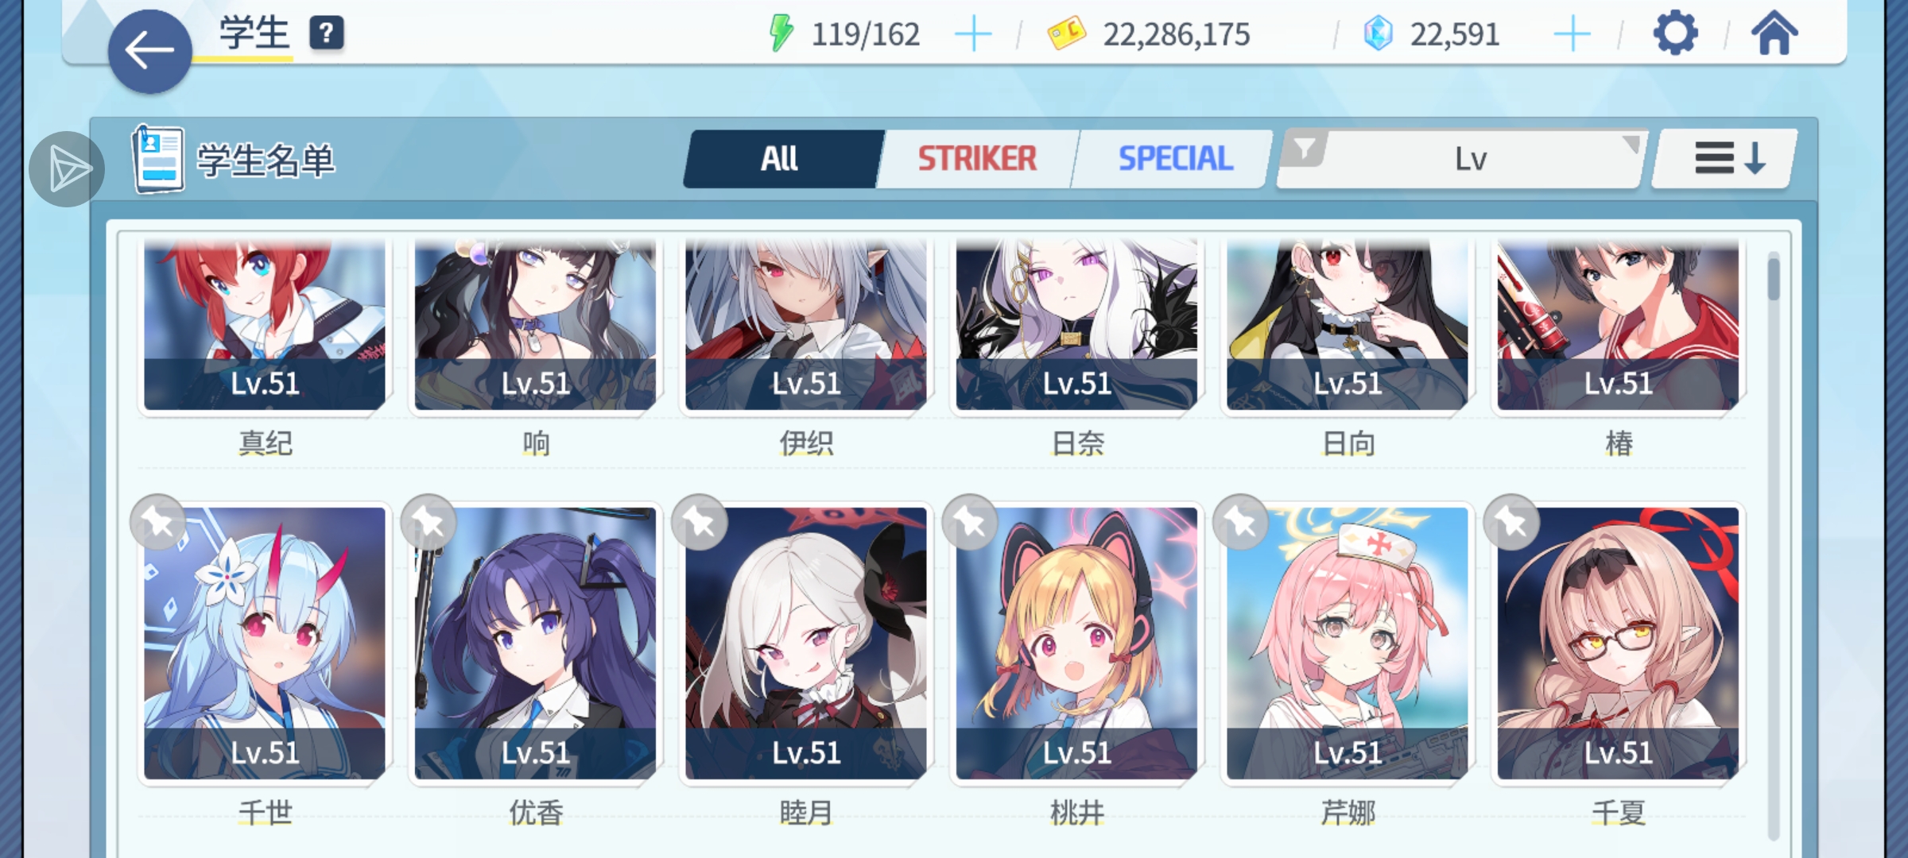Switch to the SPECIAL tab
This screenshot has width=1908, height=858.
[1175, 159]
